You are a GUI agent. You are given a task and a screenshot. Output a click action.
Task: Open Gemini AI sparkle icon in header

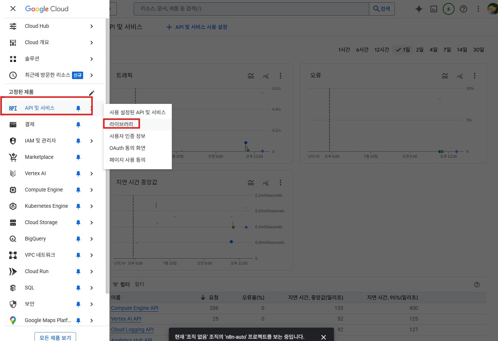tap(419, 9)
